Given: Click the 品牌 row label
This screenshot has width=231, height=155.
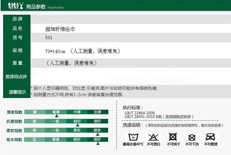Looking at the screenshot, I should [17, 19].
